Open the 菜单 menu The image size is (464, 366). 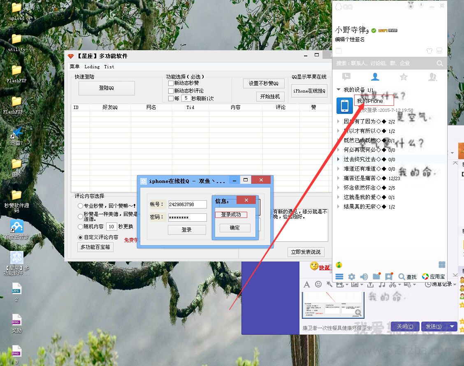pos(74,67)
